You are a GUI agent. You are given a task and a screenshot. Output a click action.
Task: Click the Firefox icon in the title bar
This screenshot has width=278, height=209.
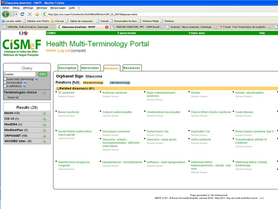pyautogui.click(x=3, y=3)
